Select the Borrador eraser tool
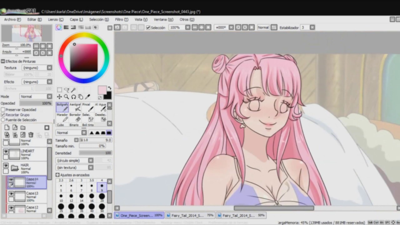400x225 pixels. pos(75,117)
